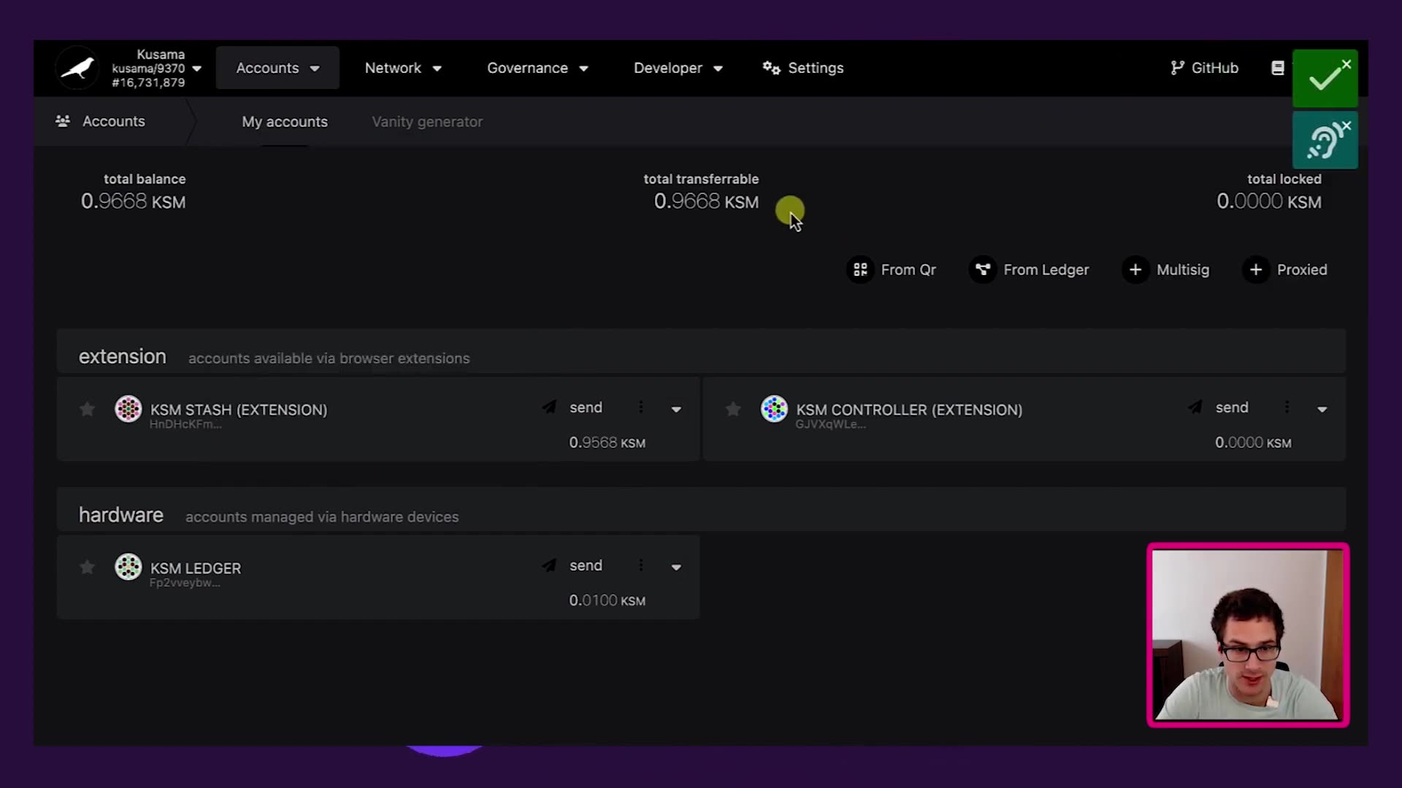Open the Settings gear icon
The height and width of the screenshot is (788, 1402).
[772, 67]
